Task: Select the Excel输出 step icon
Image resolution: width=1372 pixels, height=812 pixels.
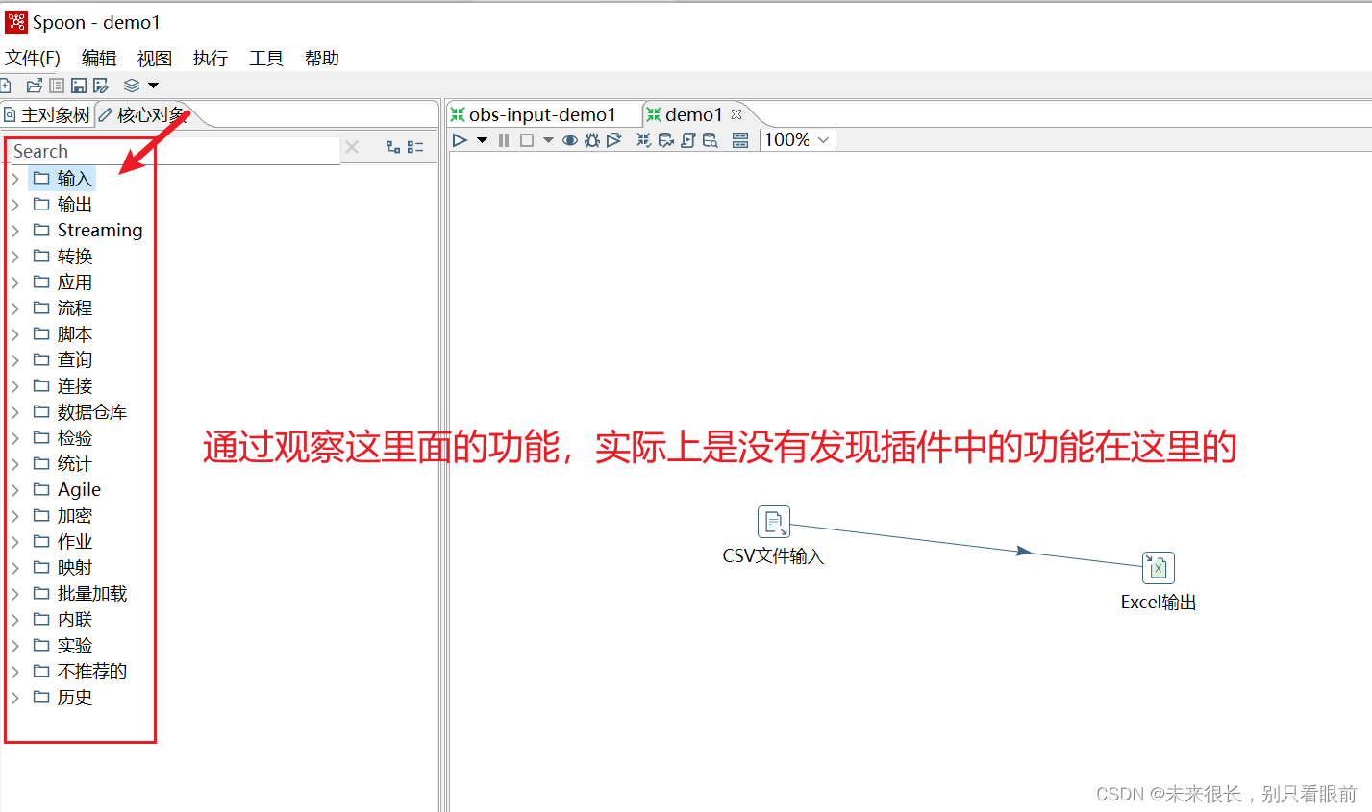Action: tap(1159, 568)
